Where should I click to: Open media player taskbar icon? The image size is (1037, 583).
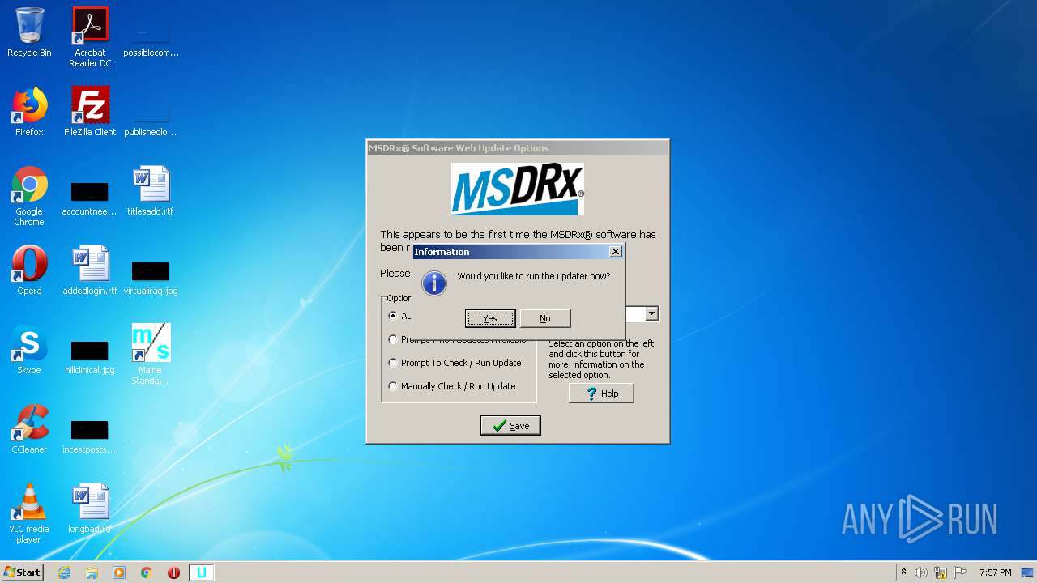coord(119,572)
